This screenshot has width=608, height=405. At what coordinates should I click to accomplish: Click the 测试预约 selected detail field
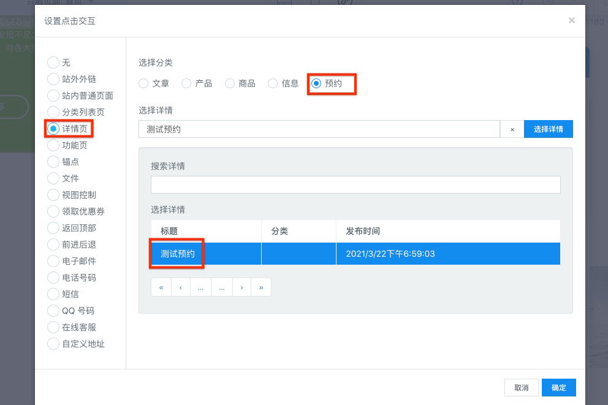319,129
